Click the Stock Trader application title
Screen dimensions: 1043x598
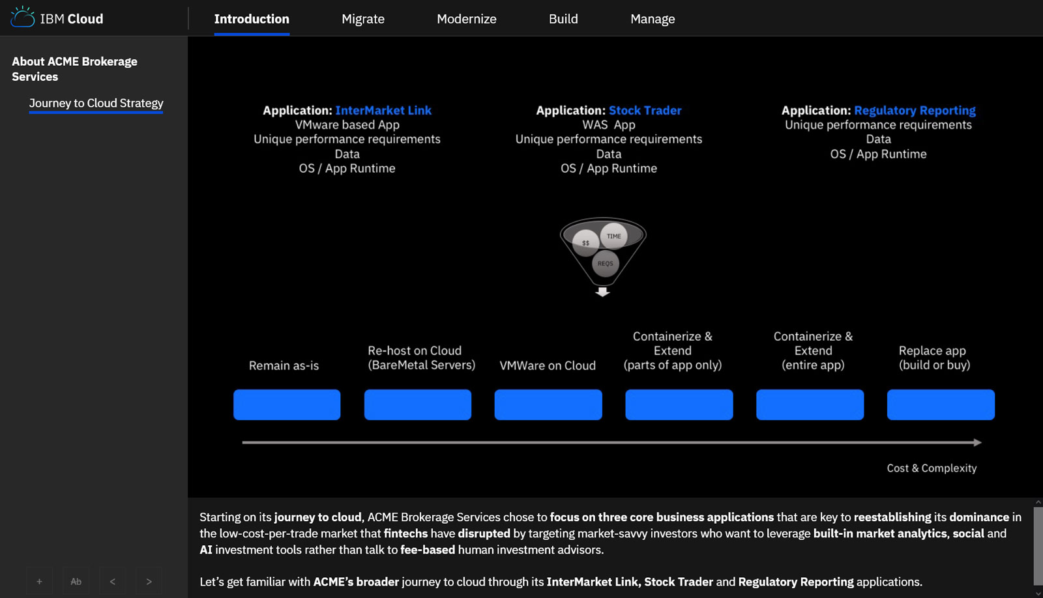645,110
